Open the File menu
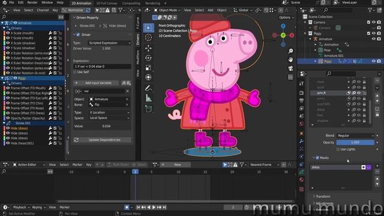 tap(11, 2)
